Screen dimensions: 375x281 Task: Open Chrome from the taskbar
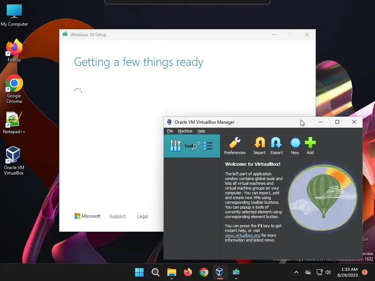[204, 272]
